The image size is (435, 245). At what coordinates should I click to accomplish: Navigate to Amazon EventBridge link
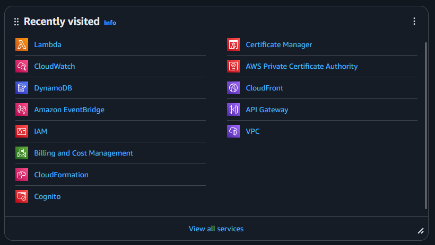pos(69,110)
